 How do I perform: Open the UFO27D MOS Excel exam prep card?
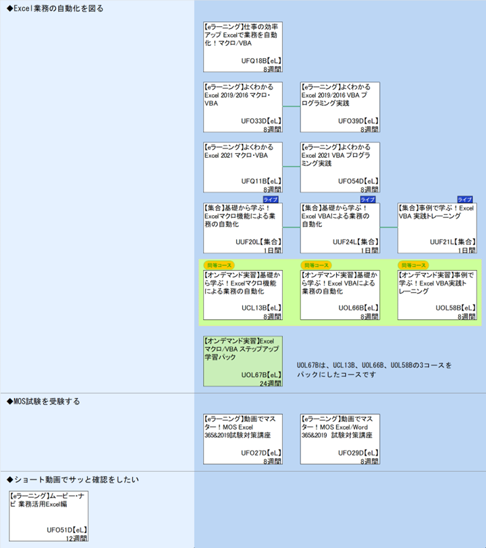click(x=243, y=439)
